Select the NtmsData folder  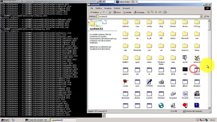(137, 47)
